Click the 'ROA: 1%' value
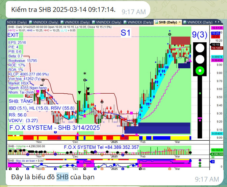Viewport: 227px width, 187px height. (16, 70)
